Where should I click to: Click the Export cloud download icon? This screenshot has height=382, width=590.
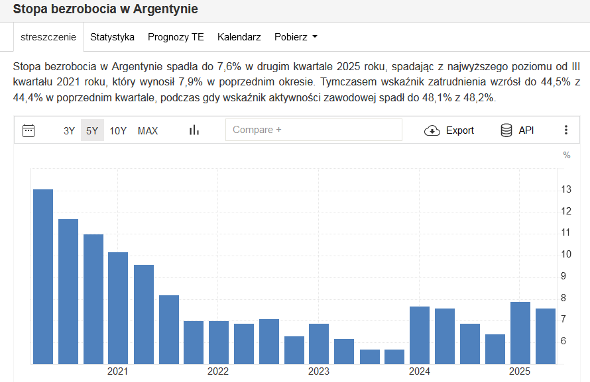[432, 130]
